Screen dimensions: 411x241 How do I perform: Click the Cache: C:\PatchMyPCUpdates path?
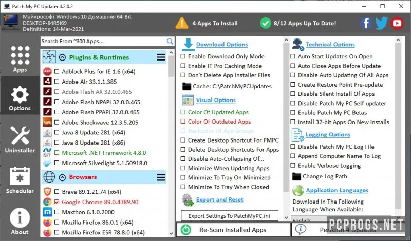(232, 86)
